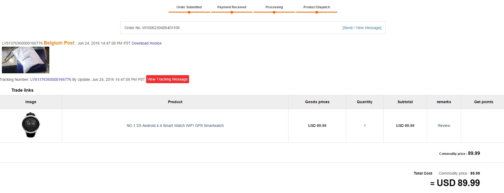Screen dimensions: 504x193
Task: Click the quantity value 1 cell
Action: pyautogui.click(x=365, y=126)
